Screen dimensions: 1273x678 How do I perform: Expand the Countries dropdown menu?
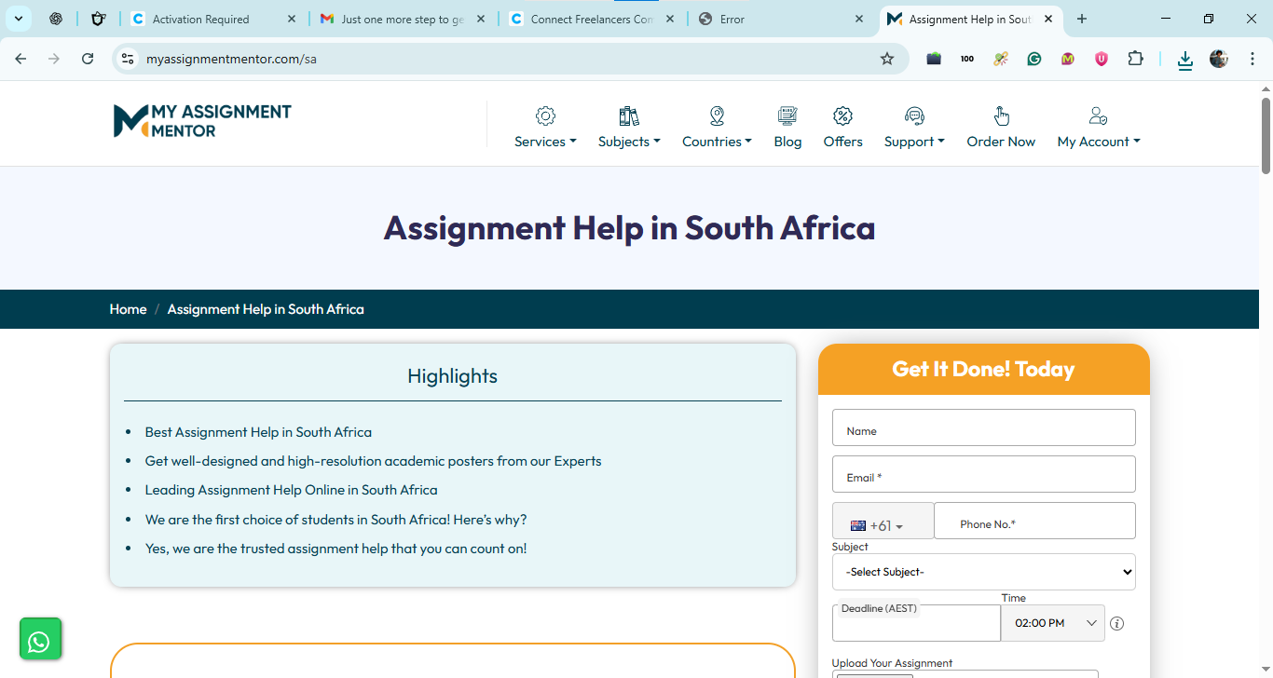[717, 142]
